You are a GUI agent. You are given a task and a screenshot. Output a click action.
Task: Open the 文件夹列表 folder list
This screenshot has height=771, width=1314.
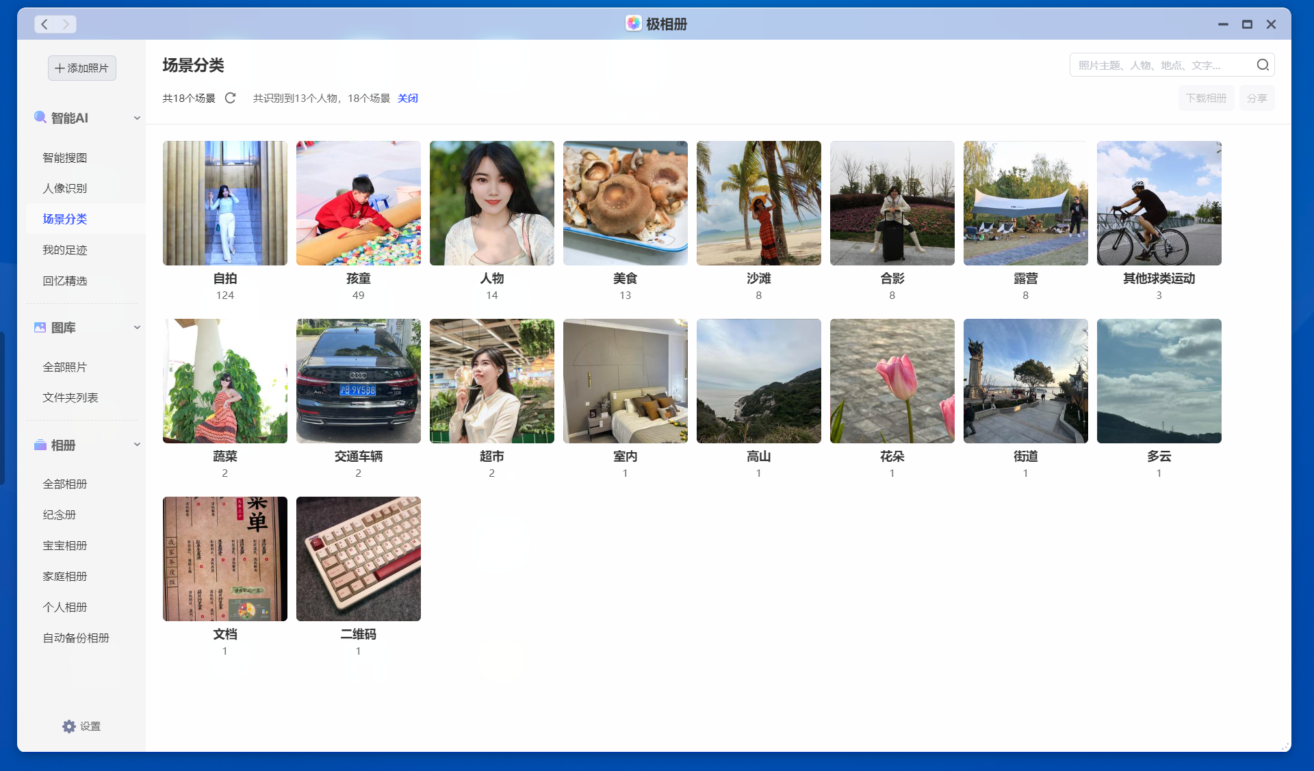point(71,397)
